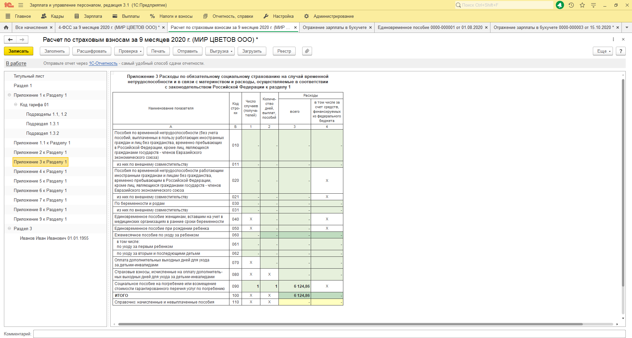This screenshot has width=632, height=338.
Task: Click into the Комментарий input field
Action: [329, 334]
